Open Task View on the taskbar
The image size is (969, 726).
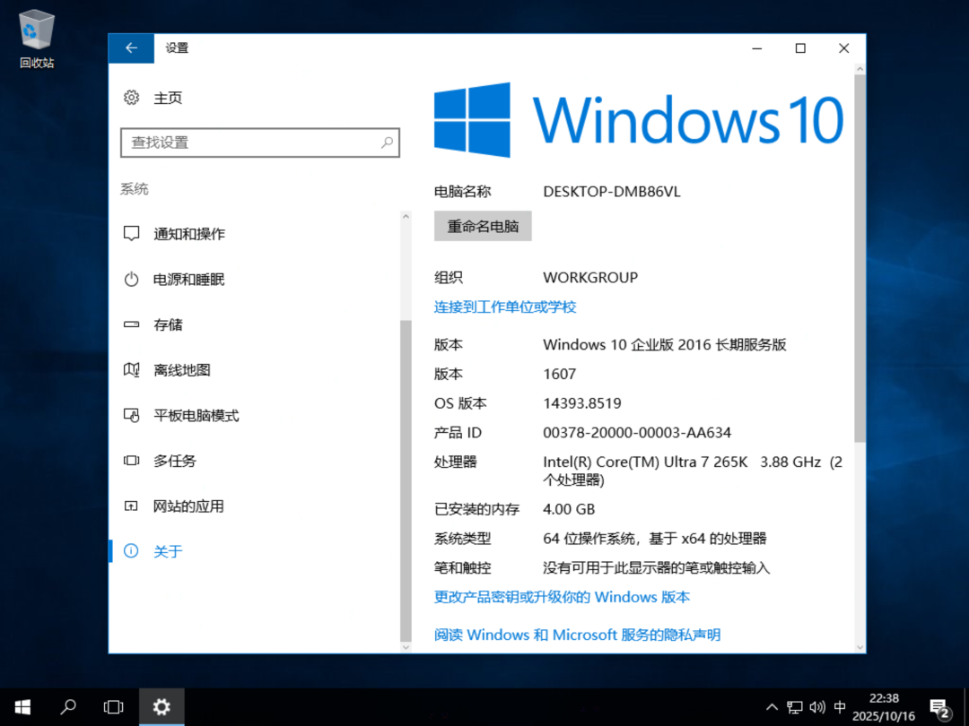tap(114, 707)
